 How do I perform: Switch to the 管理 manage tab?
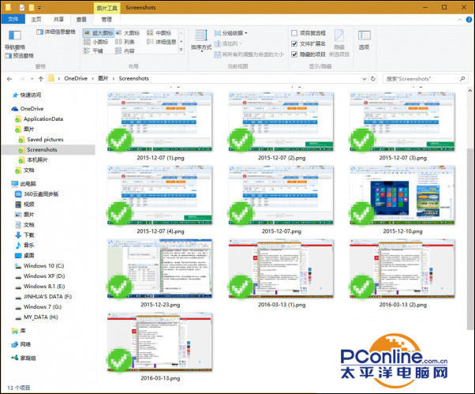click(x=107, y=20)
